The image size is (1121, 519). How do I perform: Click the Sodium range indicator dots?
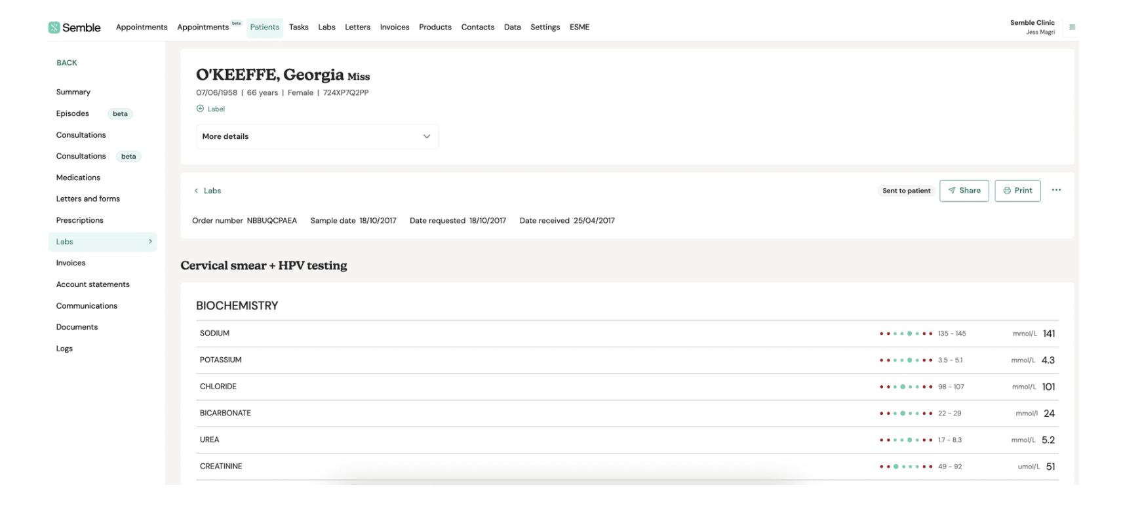tap(905, 334)
